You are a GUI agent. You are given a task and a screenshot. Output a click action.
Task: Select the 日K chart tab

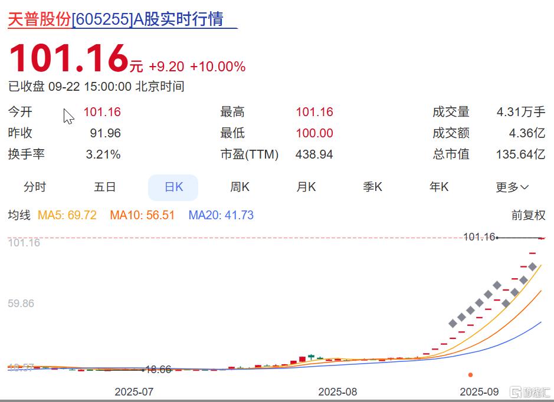point(173,187)
